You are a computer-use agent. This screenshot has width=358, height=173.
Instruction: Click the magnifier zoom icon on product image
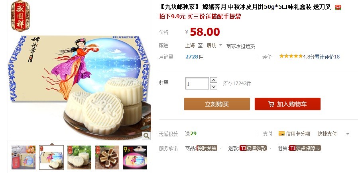(146, 136)
